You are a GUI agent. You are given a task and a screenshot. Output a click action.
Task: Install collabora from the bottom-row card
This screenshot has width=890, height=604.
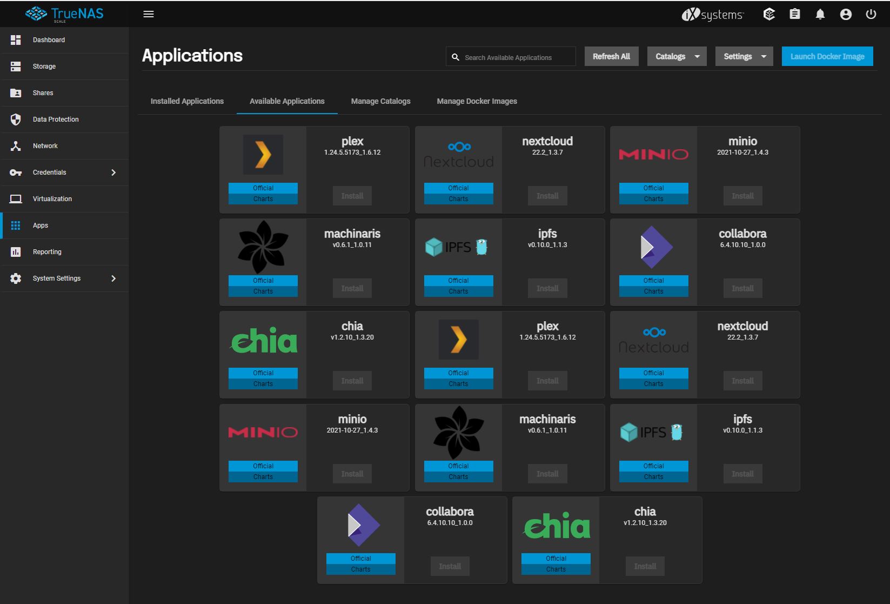(450, 566)
